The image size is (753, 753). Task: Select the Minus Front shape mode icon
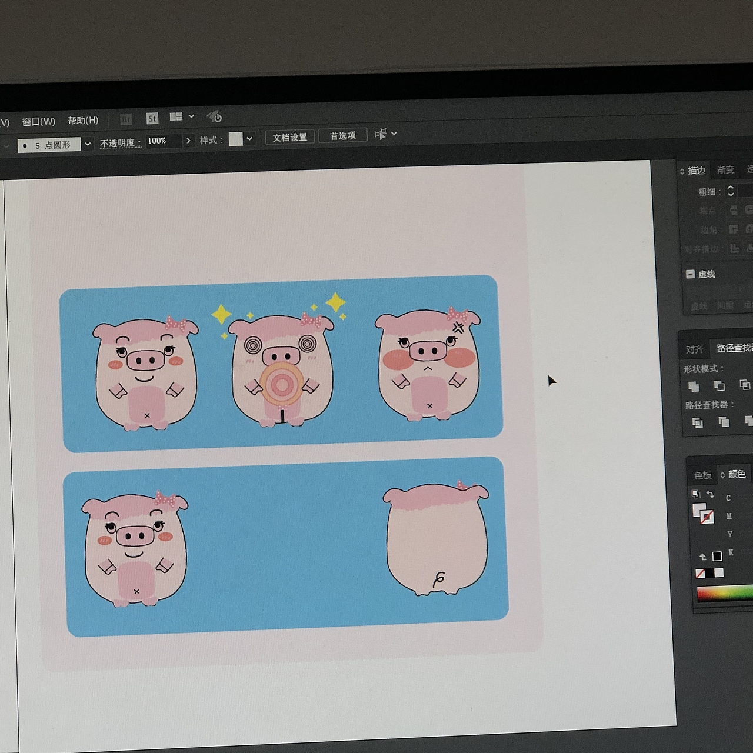coord(721,386)
